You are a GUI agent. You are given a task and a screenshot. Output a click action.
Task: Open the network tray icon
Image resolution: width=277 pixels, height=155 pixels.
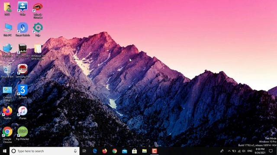click(239, 151)
